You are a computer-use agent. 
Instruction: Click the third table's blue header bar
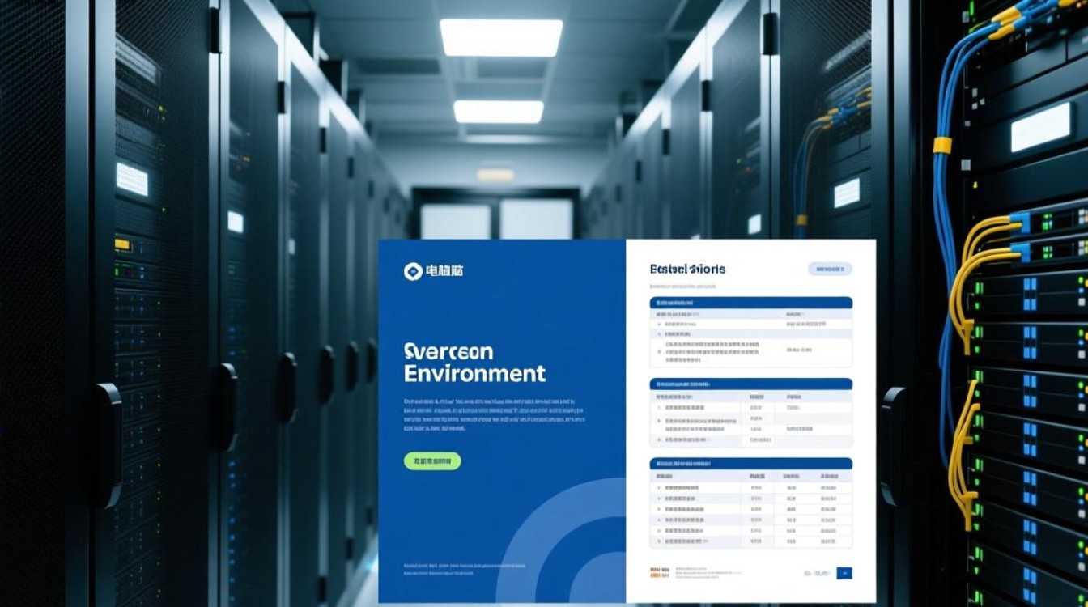750,464
